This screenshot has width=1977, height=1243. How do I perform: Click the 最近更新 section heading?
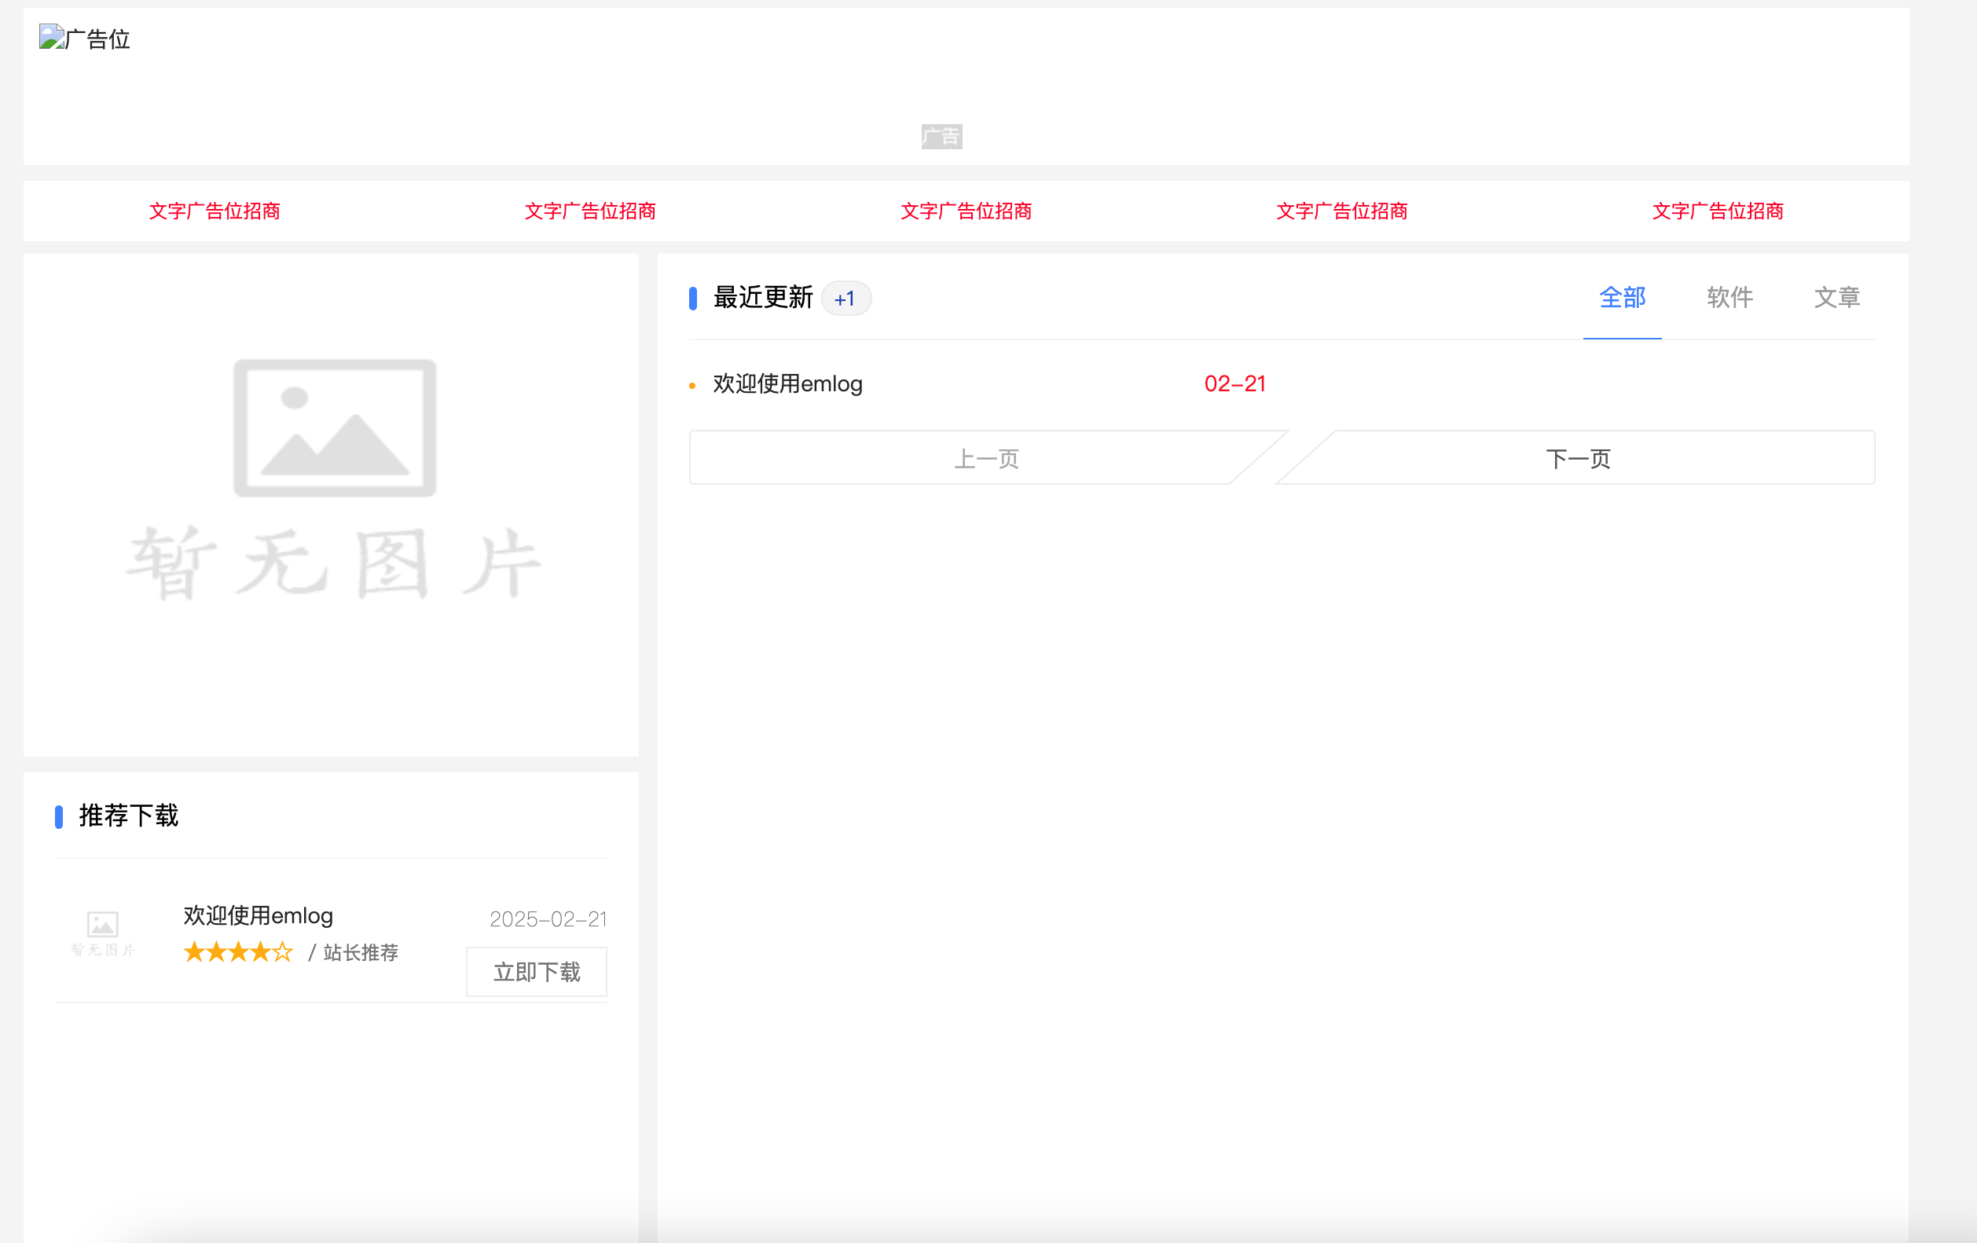(764, 297)
